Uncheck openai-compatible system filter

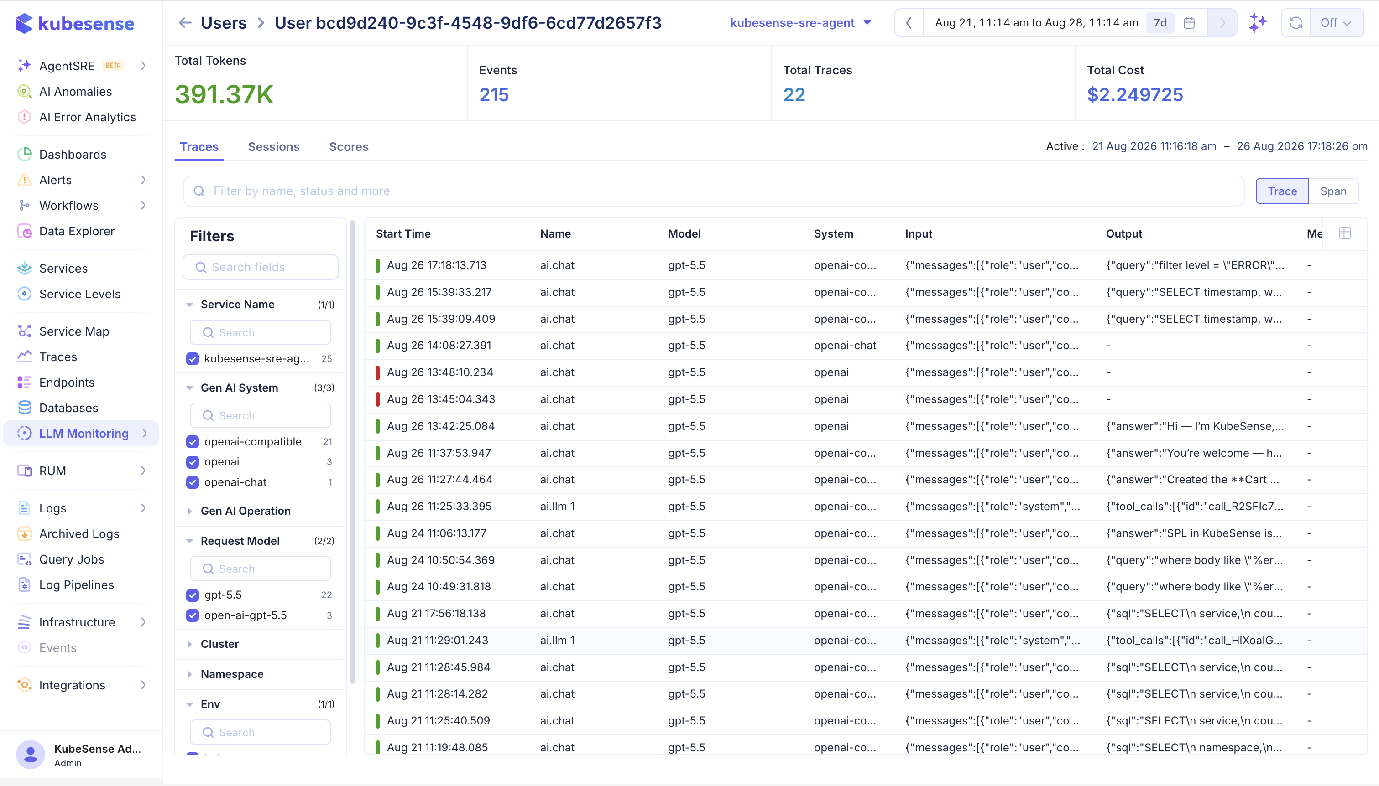(193, 442)
